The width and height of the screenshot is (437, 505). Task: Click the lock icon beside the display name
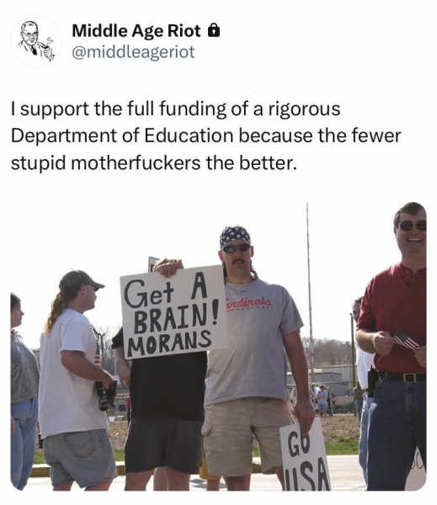(214, 31)
